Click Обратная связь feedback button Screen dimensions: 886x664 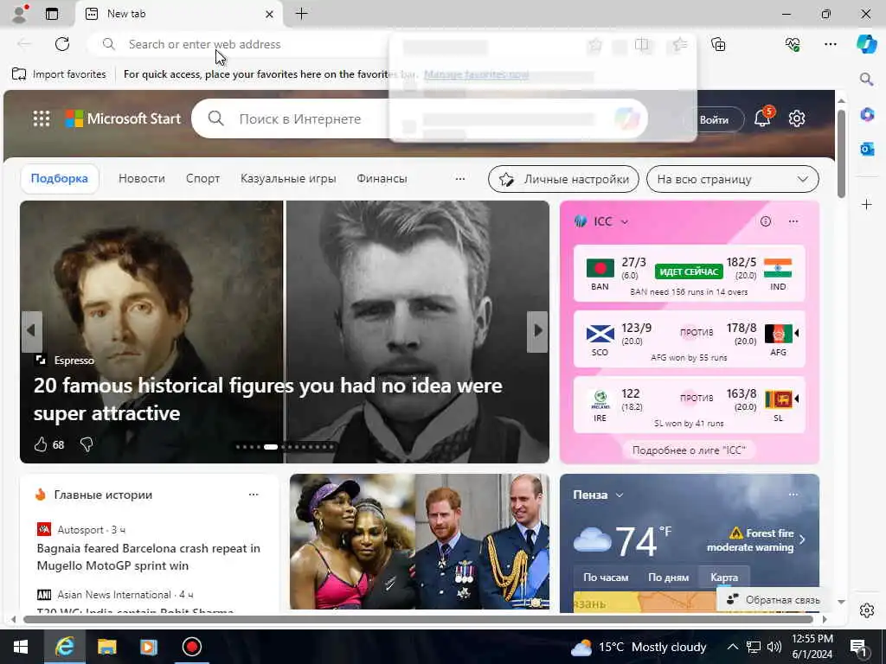tap(773, 600)
